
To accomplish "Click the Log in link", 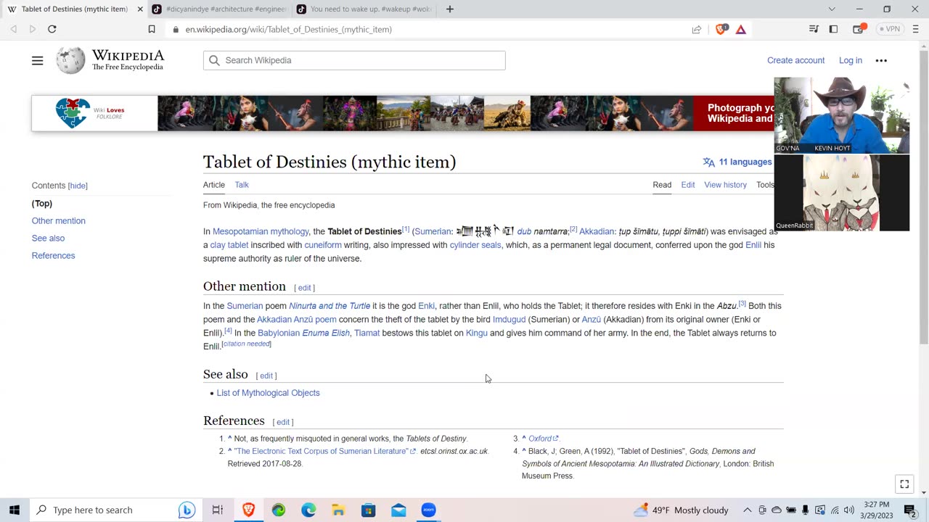I will pyautogui.click(x=851, y=61).
